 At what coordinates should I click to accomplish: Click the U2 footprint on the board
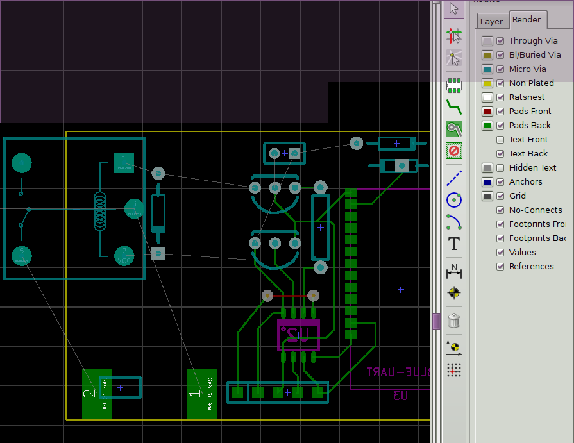pos(298,334)
